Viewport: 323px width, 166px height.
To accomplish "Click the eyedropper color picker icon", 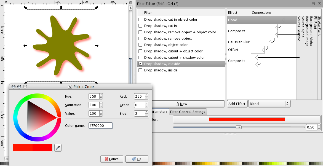I will point(58,148).
